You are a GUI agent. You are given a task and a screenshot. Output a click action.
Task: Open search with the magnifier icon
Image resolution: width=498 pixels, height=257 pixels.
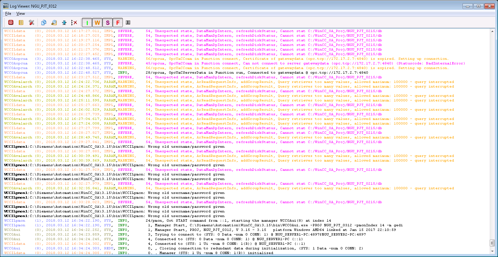point(54,22)
